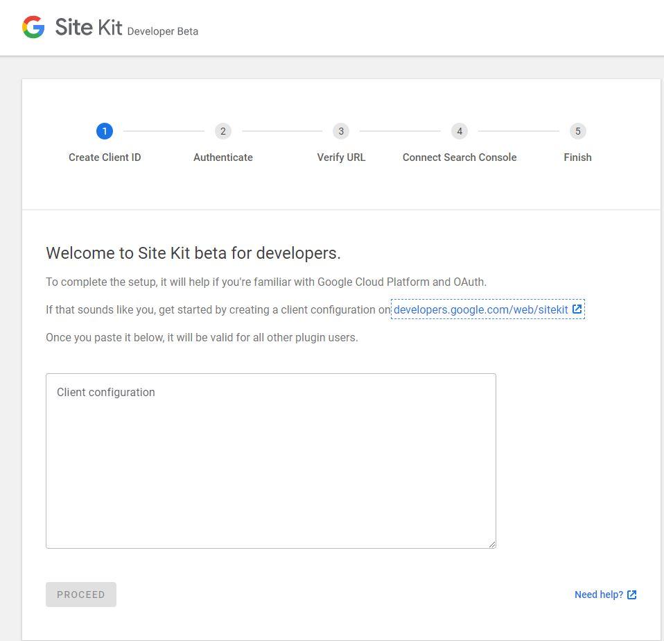Screen dimensions: 664x641
Task: Go to the Finish step label
Action: (577, 157)
